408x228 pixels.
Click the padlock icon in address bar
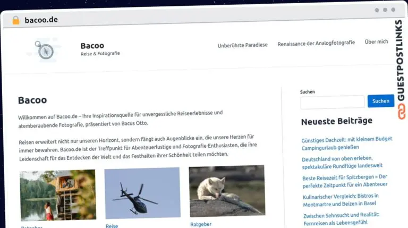click(x=15, y=20)
